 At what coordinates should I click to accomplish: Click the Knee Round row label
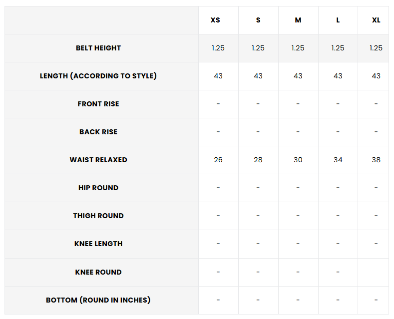tap(98, 272)
